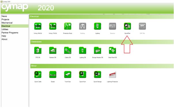The image size is (174, 108).
Task: Click the Derate label text
Action: click(53, 82)
